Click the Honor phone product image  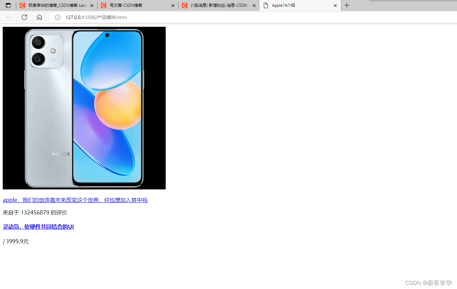[84, 108]
